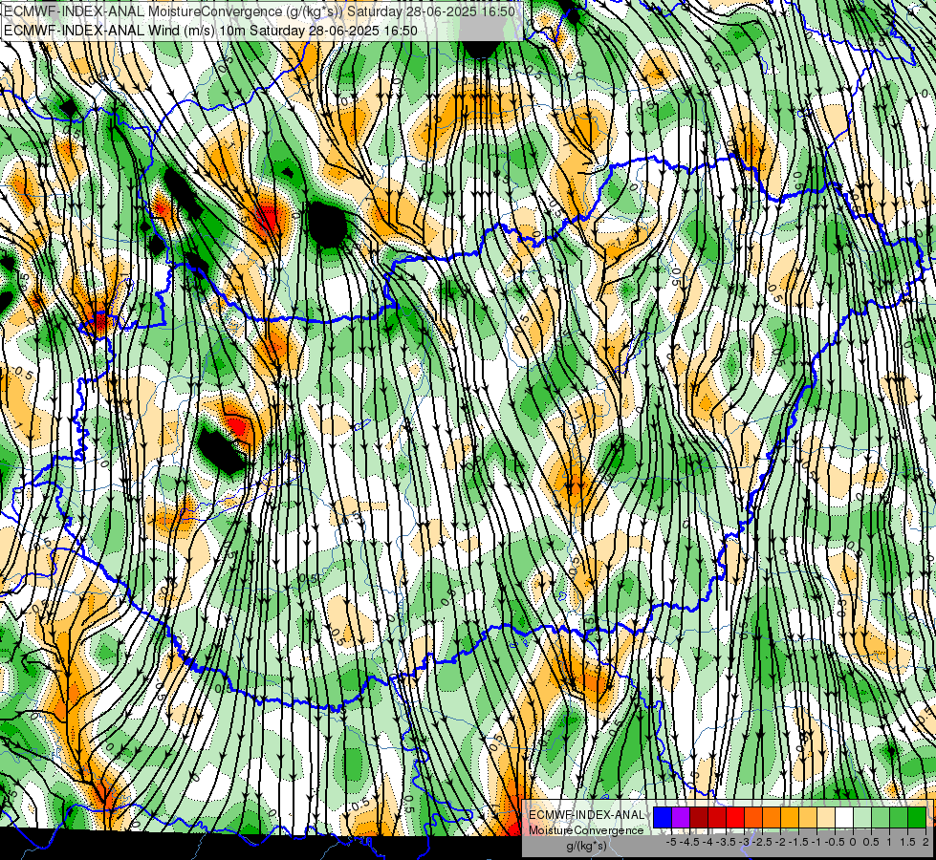Image resolution: width=936 pixels, height=860 pixels.
Task: Click the -4.5 tick label in the legend
Action: pyautogui.click(x=689, y=842)
